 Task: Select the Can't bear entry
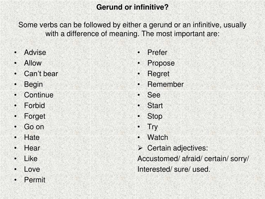(41, 74)
